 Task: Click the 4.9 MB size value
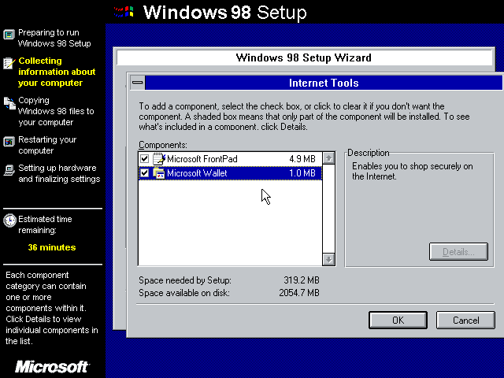(x=302, y=159)
